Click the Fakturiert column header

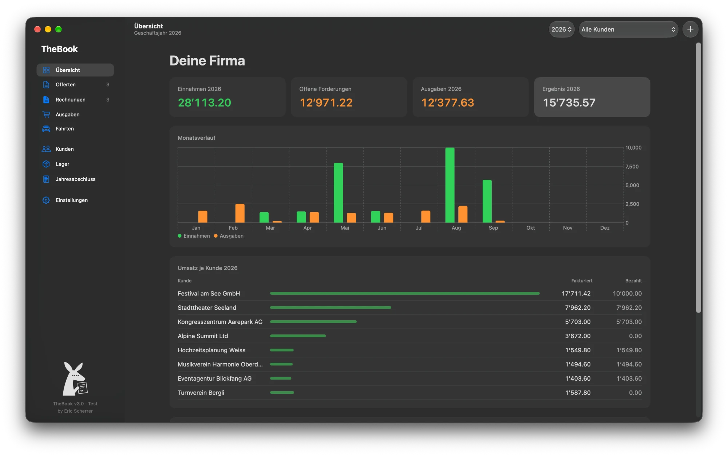click(582, 281)
